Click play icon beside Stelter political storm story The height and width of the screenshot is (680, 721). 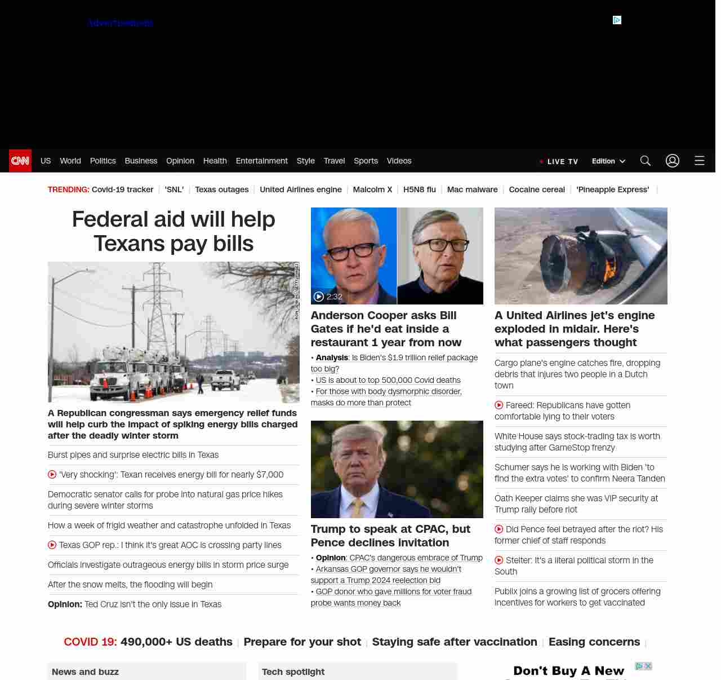[499, 560]
